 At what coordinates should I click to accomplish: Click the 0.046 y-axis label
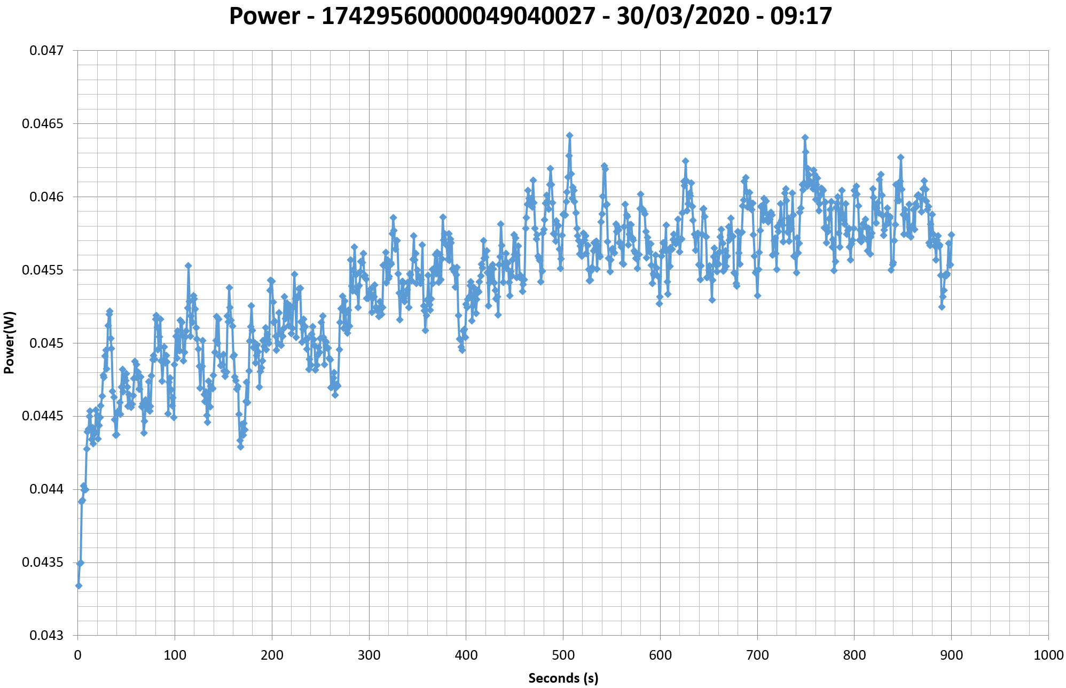pos(46,197)
